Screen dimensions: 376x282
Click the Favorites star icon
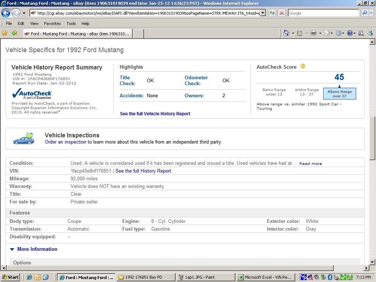point(5,33)
